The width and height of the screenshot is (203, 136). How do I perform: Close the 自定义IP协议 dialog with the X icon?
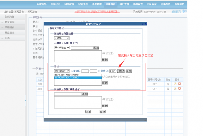[x=146, y=24]
